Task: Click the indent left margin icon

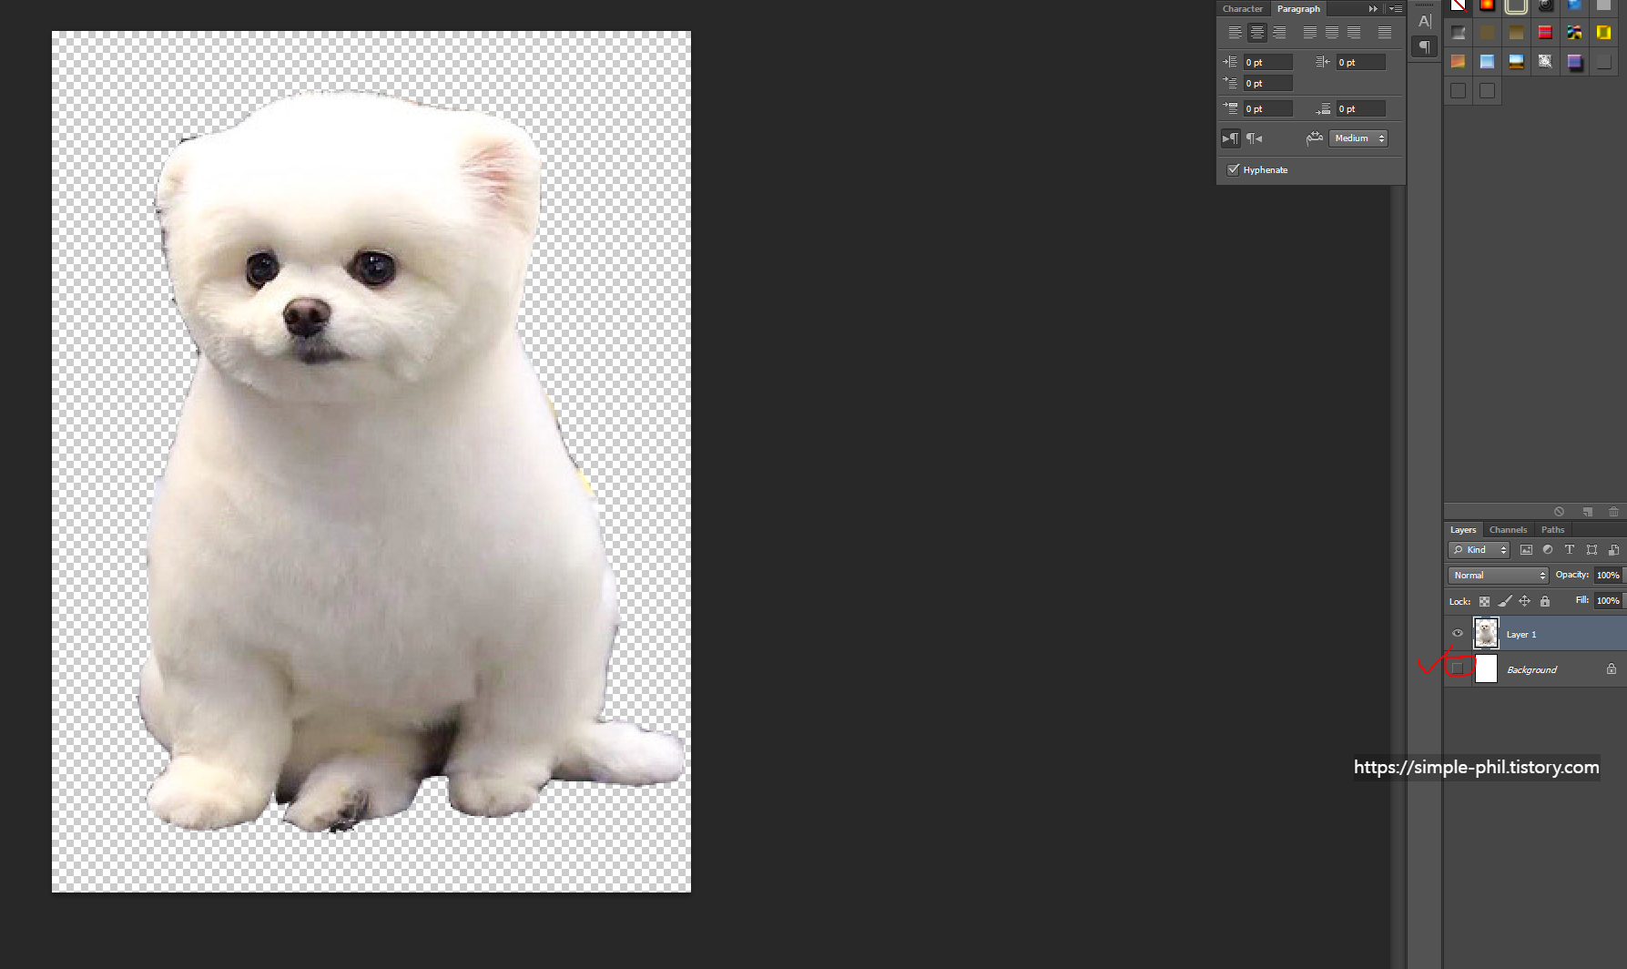Action: (x=1230, y=62)
